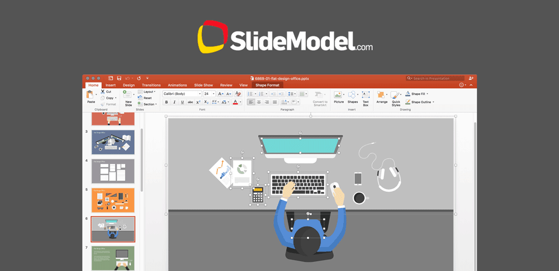Image resolution: width=559 pixels, height=271 pixels.
Task: Click the Clear Formatting eraser icon
Action: pyautogui.click(x=239, y=94)
